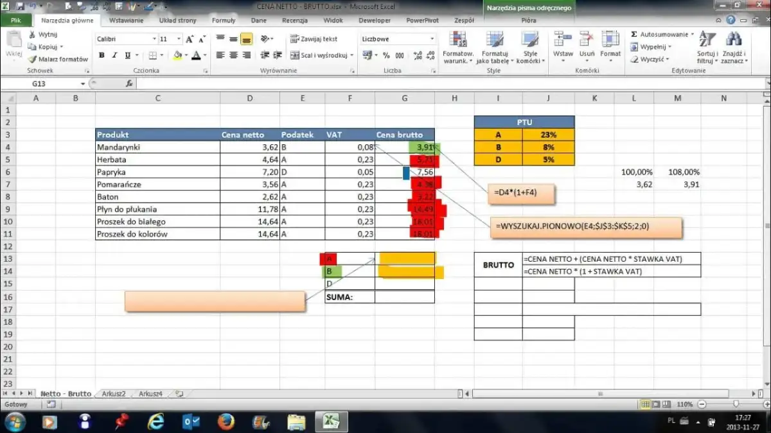Open the Arkusz2 sheet tab
771x433 pixels.
[114, 394]
